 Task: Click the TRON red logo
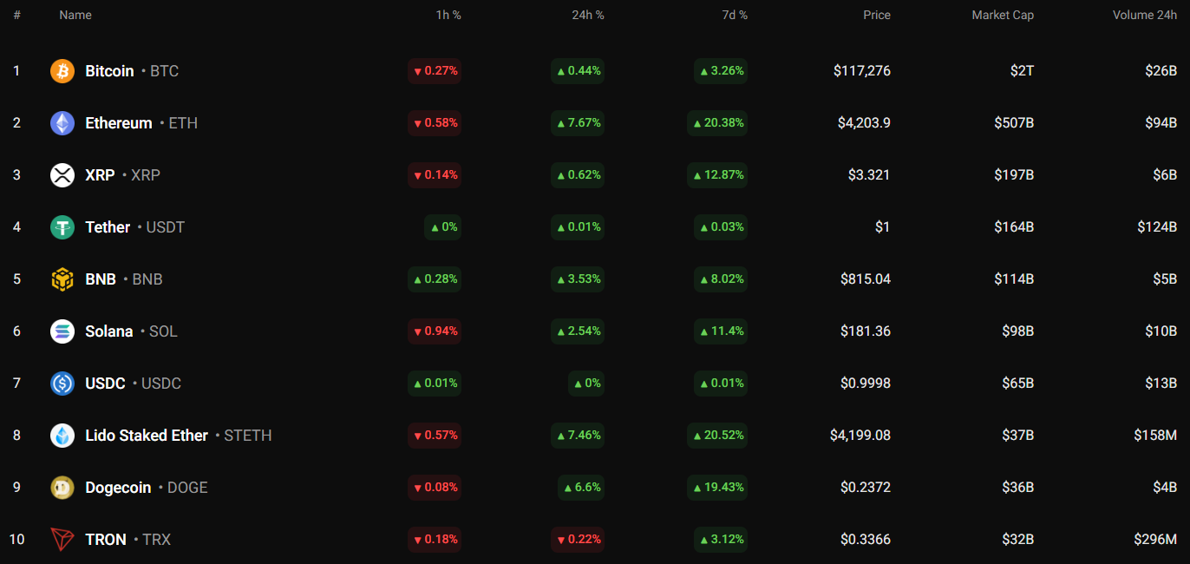coord(62,539)
